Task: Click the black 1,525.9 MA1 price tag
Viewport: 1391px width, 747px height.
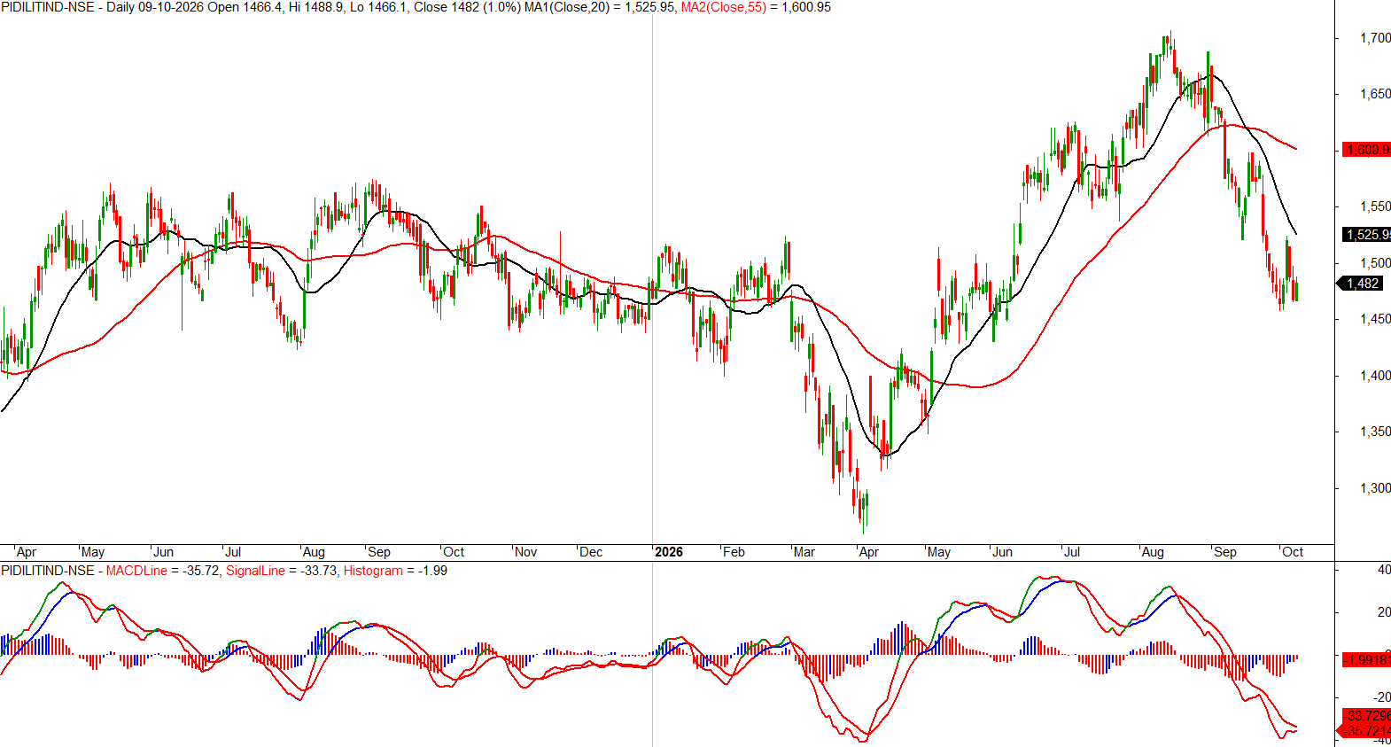Action: pos(1367,235)
